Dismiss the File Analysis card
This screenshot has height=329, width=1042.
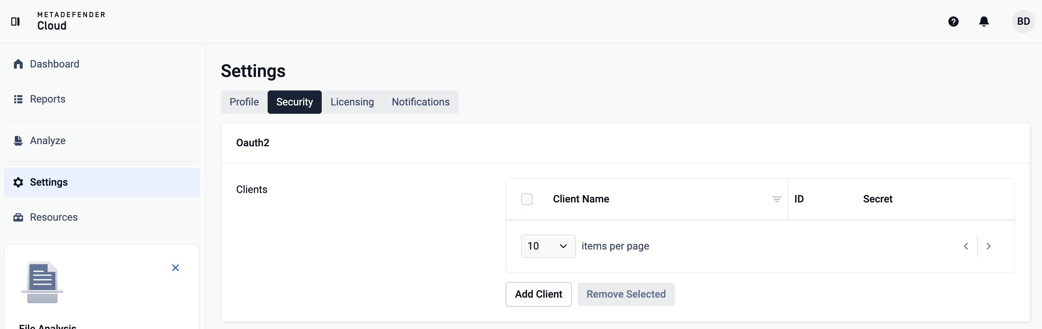tap(175, 268)
